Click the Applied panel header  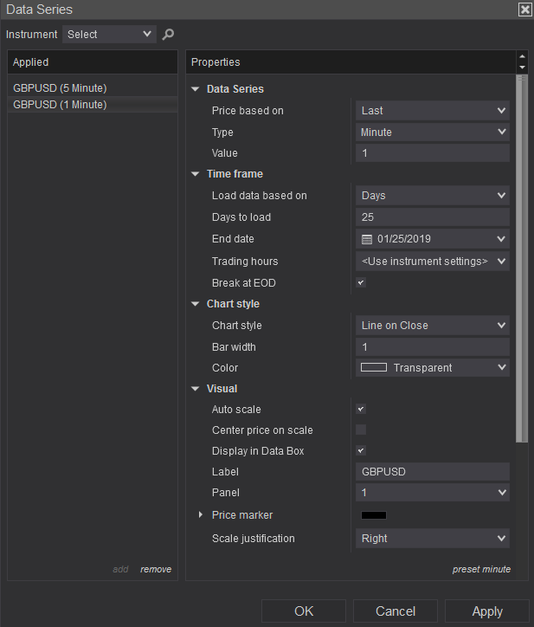click(x=93, y=62)
